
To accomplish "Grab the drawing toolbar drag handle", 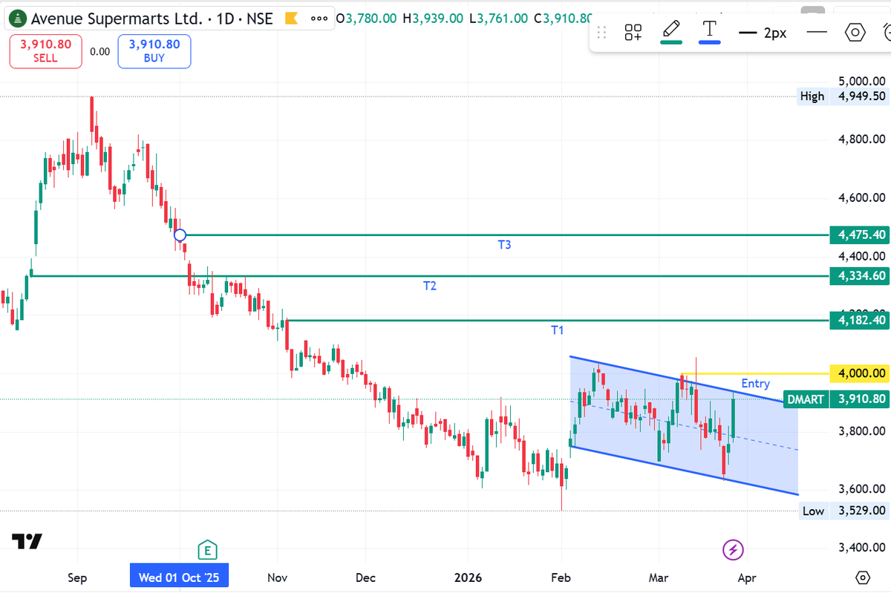I will coord(602,32).
